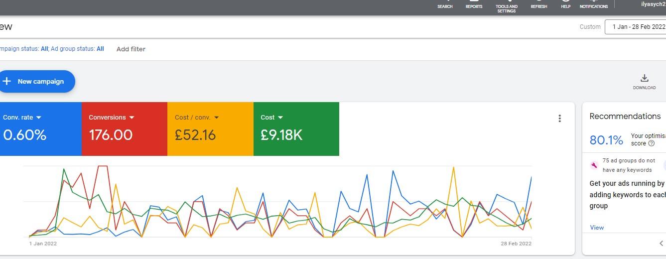Select the yellow £52.16 scorecard
The width and height of the screenshot is (666, 259).
point(210,129)
